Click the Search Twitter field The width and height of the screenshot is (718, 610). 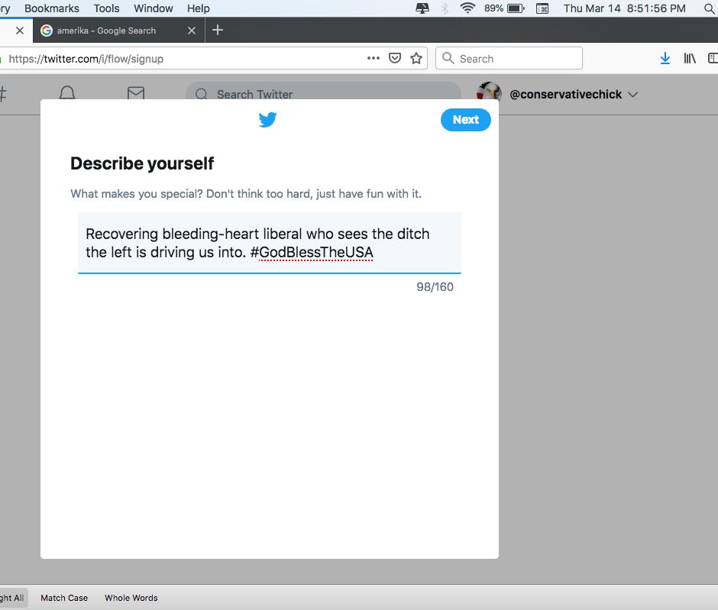323,94
